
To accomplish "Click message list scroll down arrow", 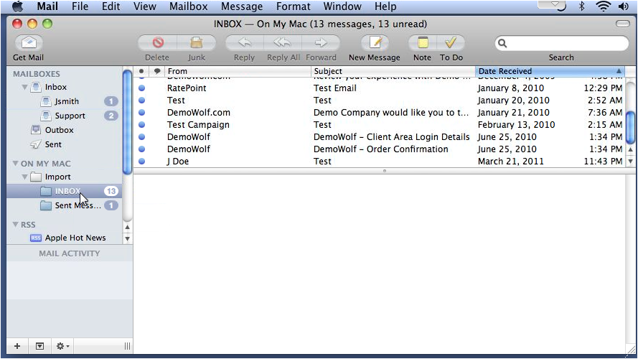I will tap(630, 161).
